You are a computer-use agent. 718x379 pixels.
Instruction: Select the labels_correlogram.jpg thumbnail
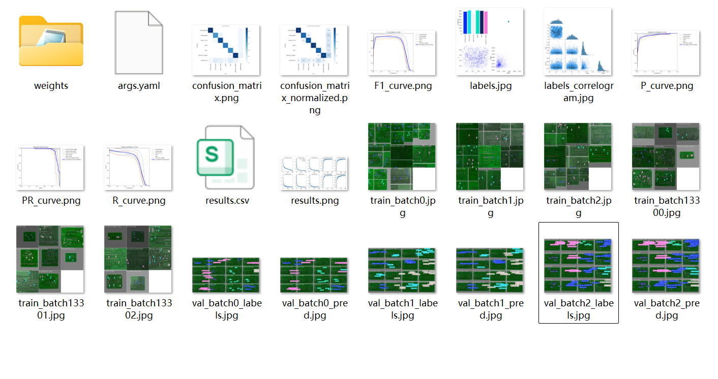click(x=578, y=42)
